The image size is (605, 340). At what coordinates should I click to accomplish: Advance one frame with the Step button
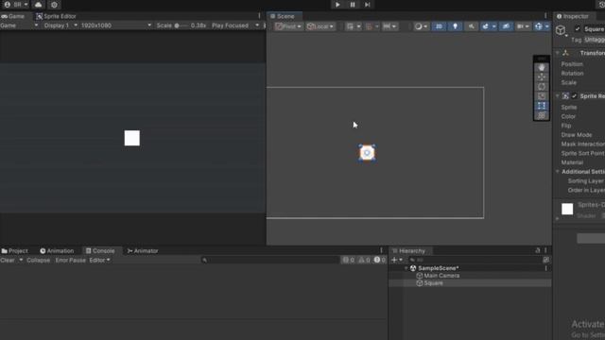click(368, 5)
